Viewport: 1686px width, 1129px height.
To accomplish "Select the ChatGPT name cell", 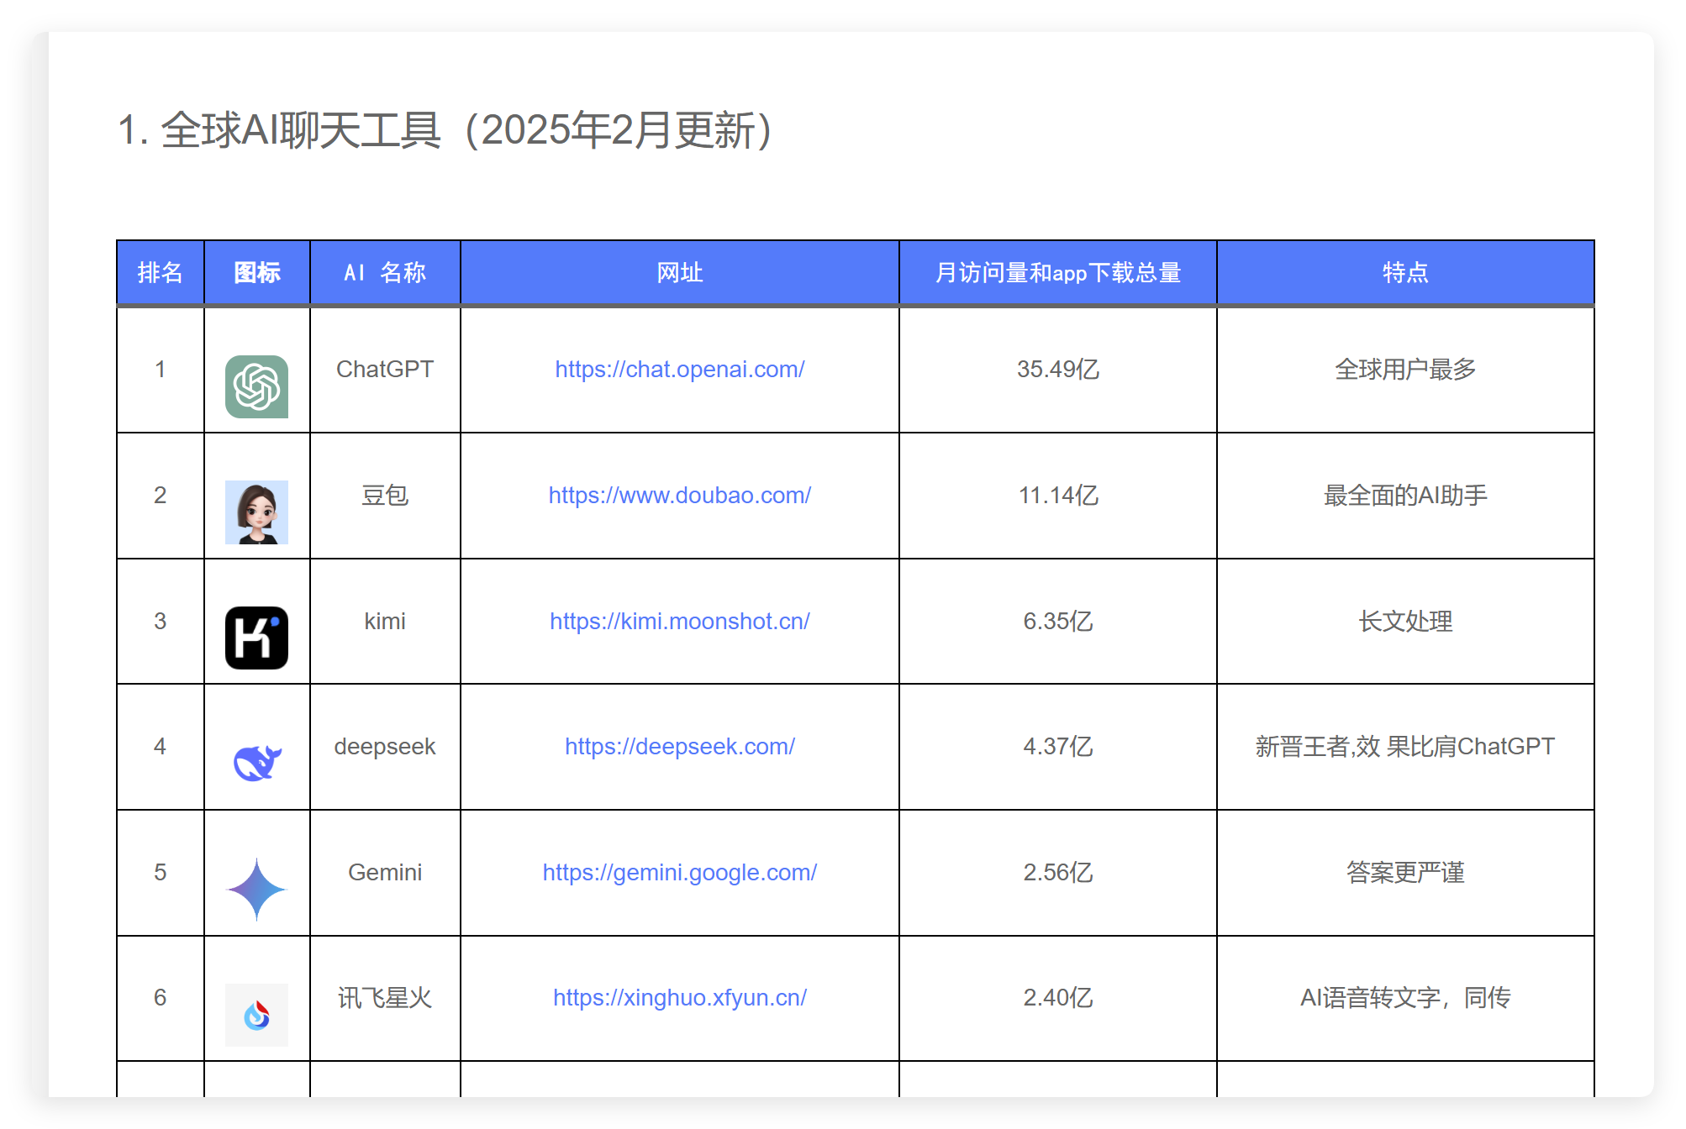I will (385, 370).
